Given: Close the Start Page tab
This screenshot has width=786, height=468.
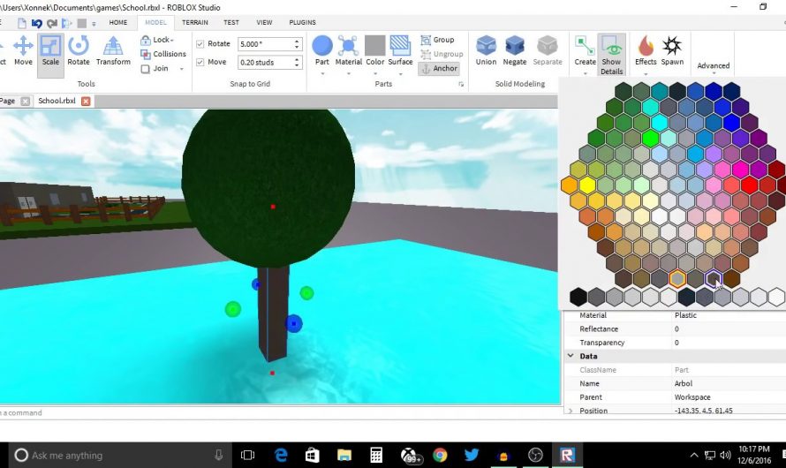Looking at the screenshot, I should [25, 102].
